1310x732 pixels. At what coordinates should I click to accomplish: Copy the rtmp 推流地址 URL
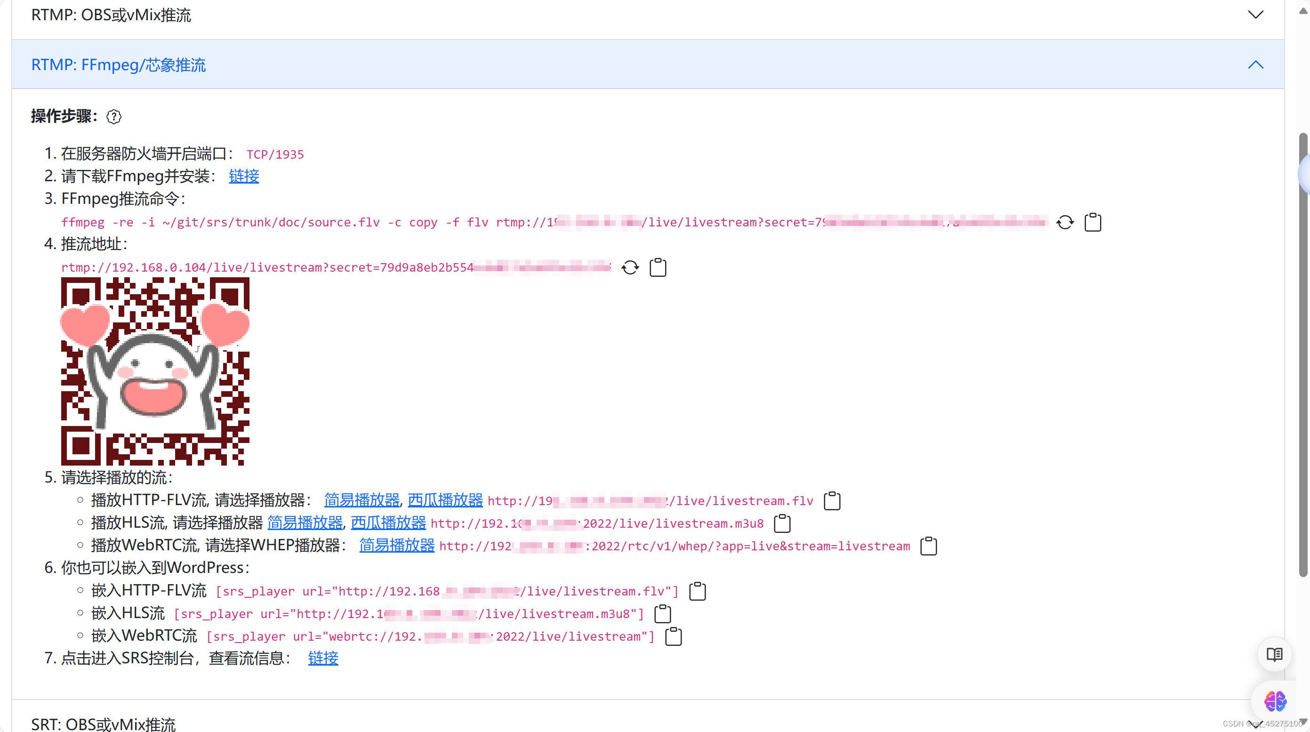[x=658, y=267]
